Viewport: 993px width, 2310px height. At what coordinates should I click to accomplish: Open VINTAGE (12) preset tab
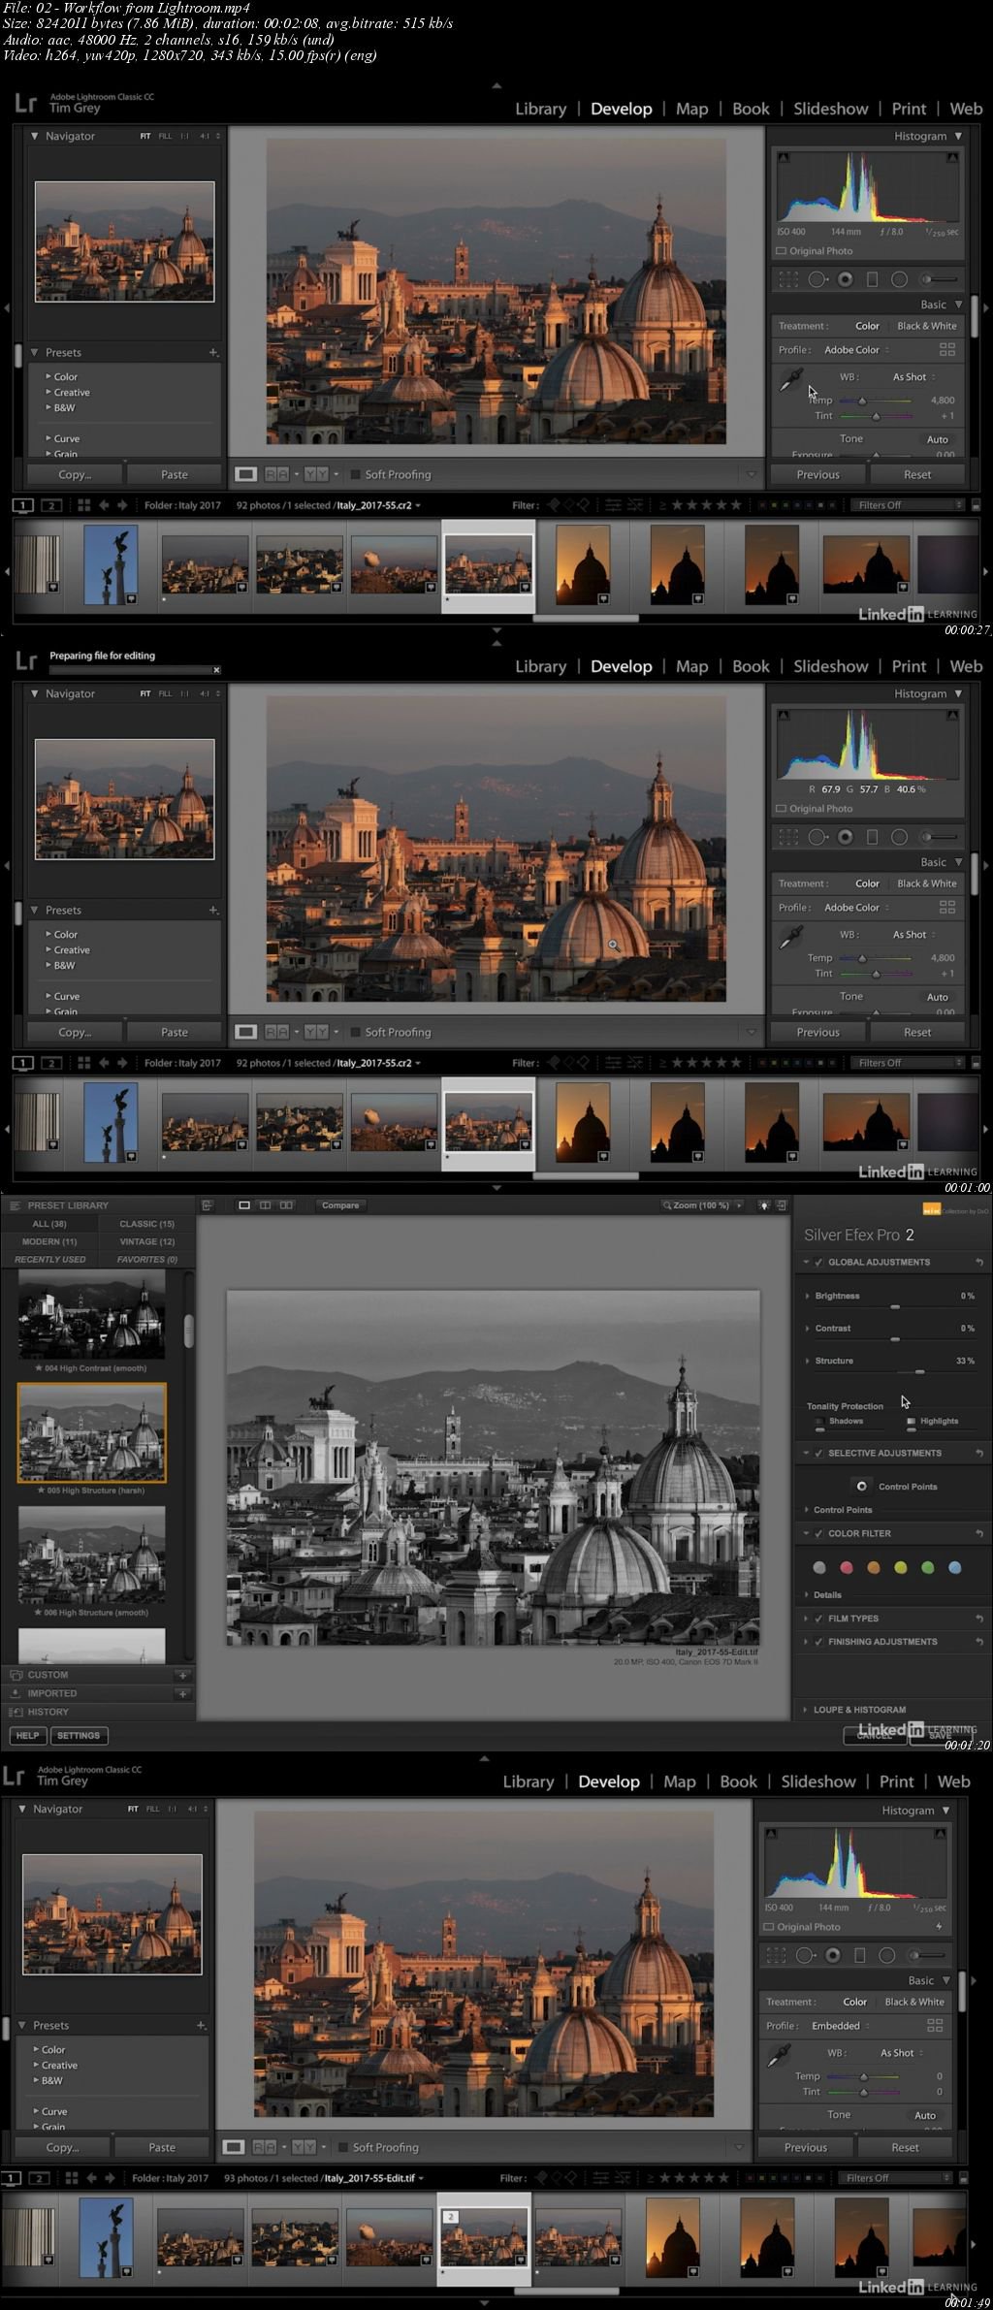pyautogui.click(x=146, y=1241)
